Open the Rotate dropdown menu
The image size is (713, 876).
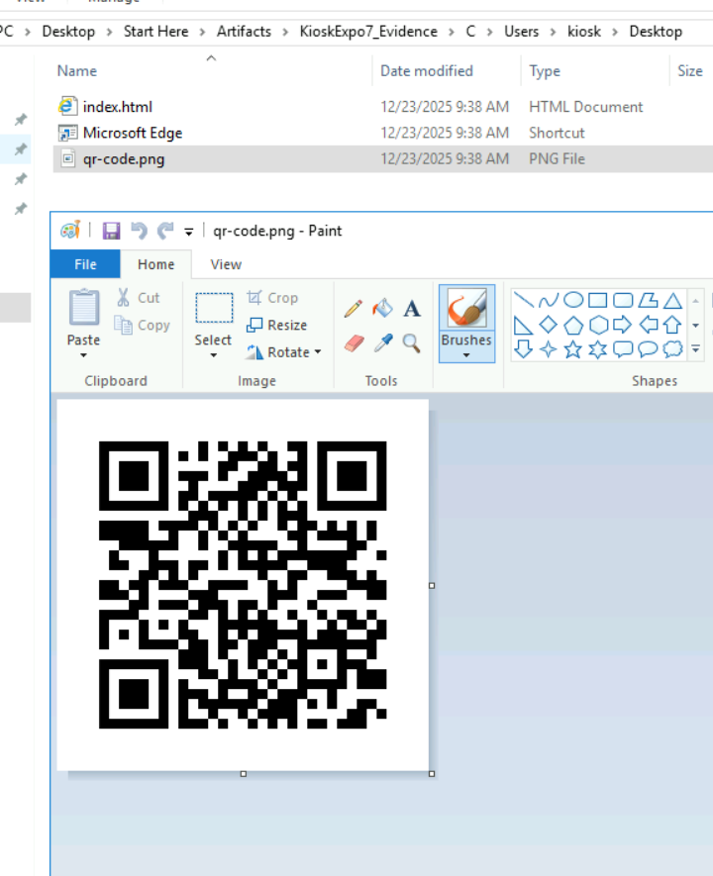(x=318, y=352)
